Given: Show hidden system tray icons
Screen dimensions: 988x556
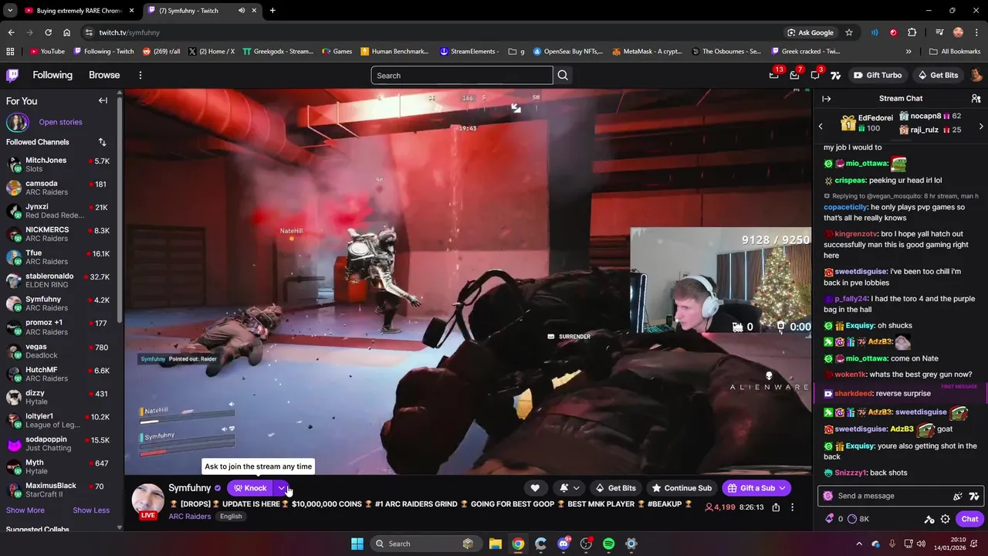Looking at the screenshot, I should coord(859,544).
